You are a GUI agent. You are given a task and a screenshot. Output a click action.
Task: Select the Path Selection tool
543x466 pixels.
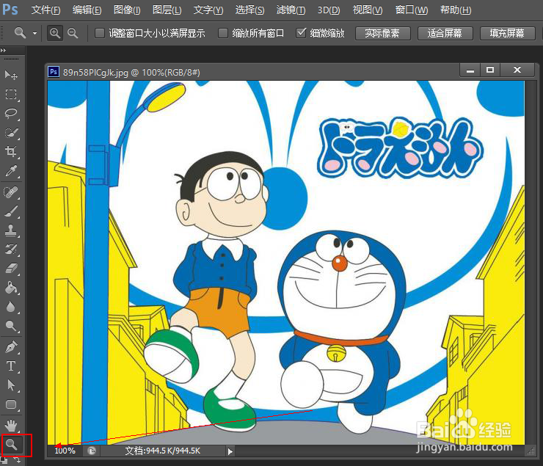(11, 385)
